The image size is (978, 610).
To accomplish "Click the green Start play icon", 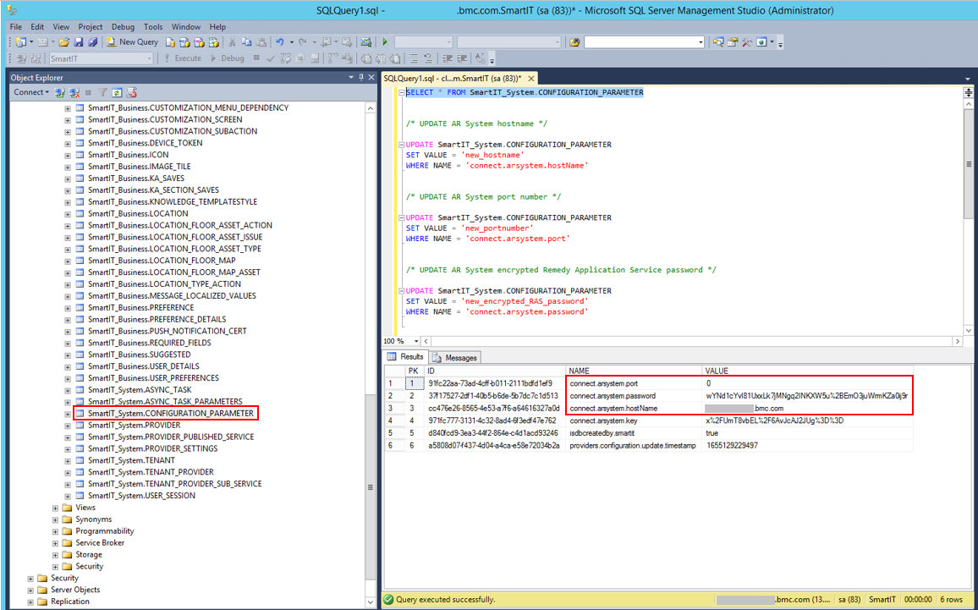I will coord(385,42).
